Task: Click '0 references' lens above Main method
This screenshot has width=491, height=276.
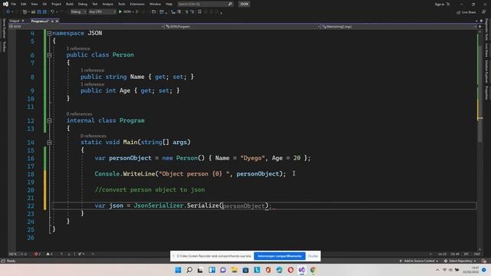Action: [94, 136]
